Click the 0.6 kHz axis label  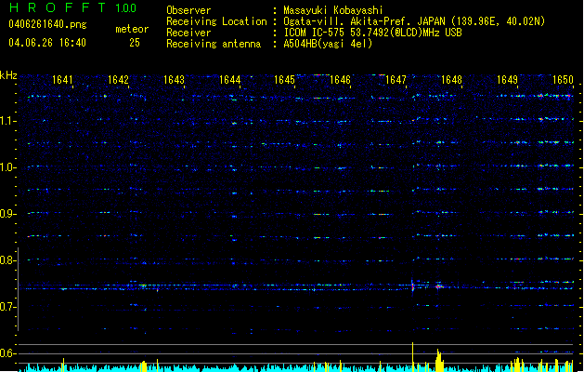(7, 353)
